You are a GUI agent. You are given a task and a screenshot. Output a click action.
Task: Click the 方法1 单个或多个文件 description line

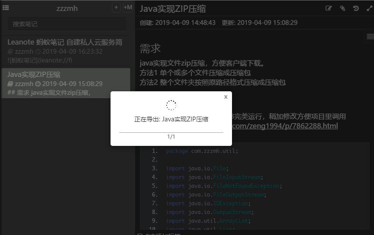tap(195, 73)
